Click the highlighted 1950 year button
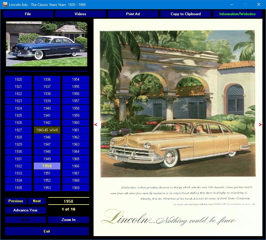 pyautogui.click(x=47, y=166)
